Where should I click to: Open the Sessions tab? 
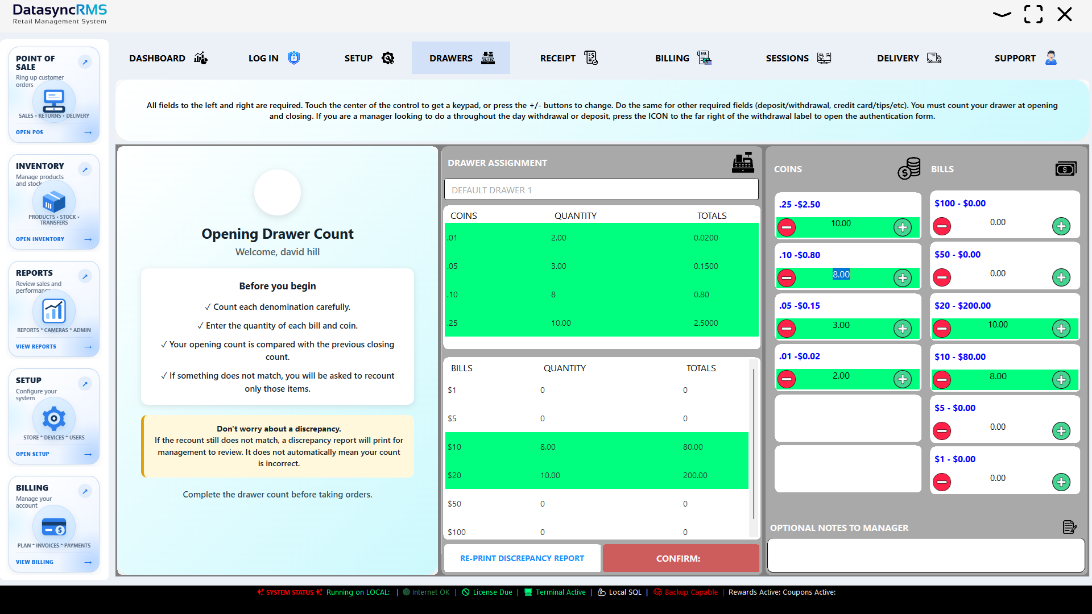coord(798,58)
